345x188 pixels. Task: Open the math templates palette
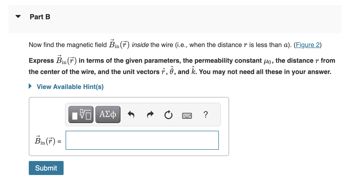click(x=81, y=114)
